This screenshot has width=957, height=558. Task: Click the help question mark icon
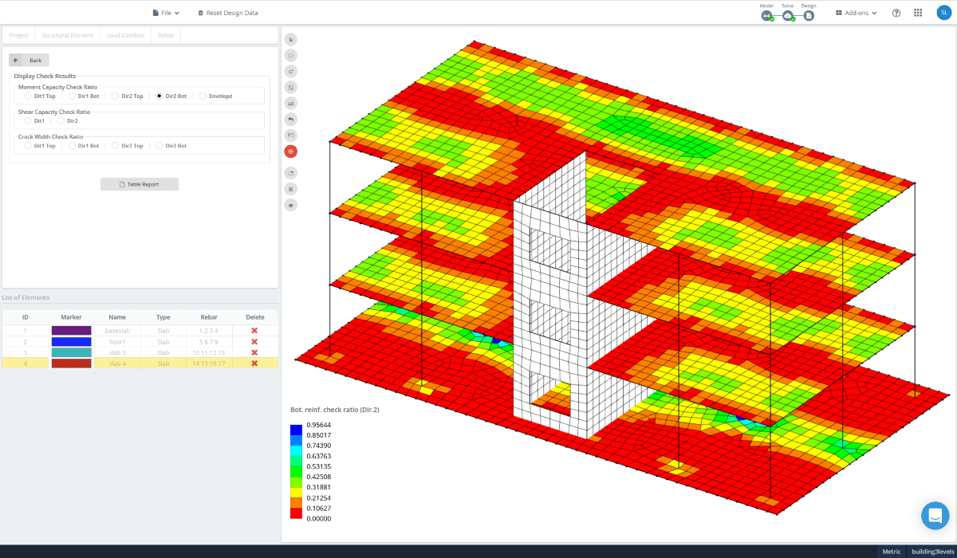click(x=895, y=12)
